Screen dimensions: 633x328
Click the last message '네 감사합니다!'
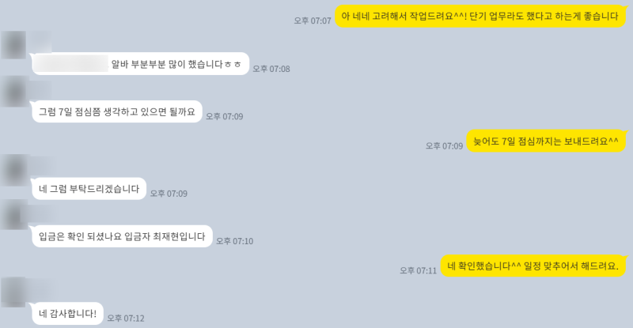(x=67, y=314)
